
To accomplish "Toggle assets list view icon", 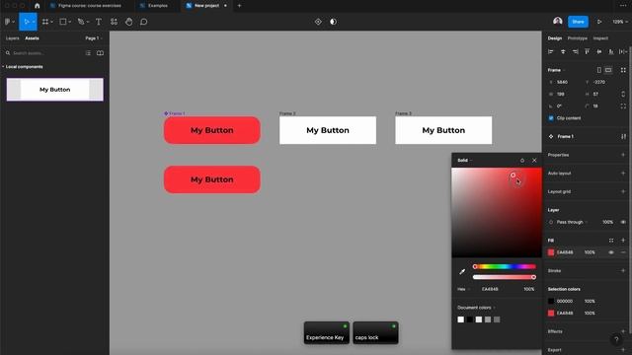I will [88, 53].
